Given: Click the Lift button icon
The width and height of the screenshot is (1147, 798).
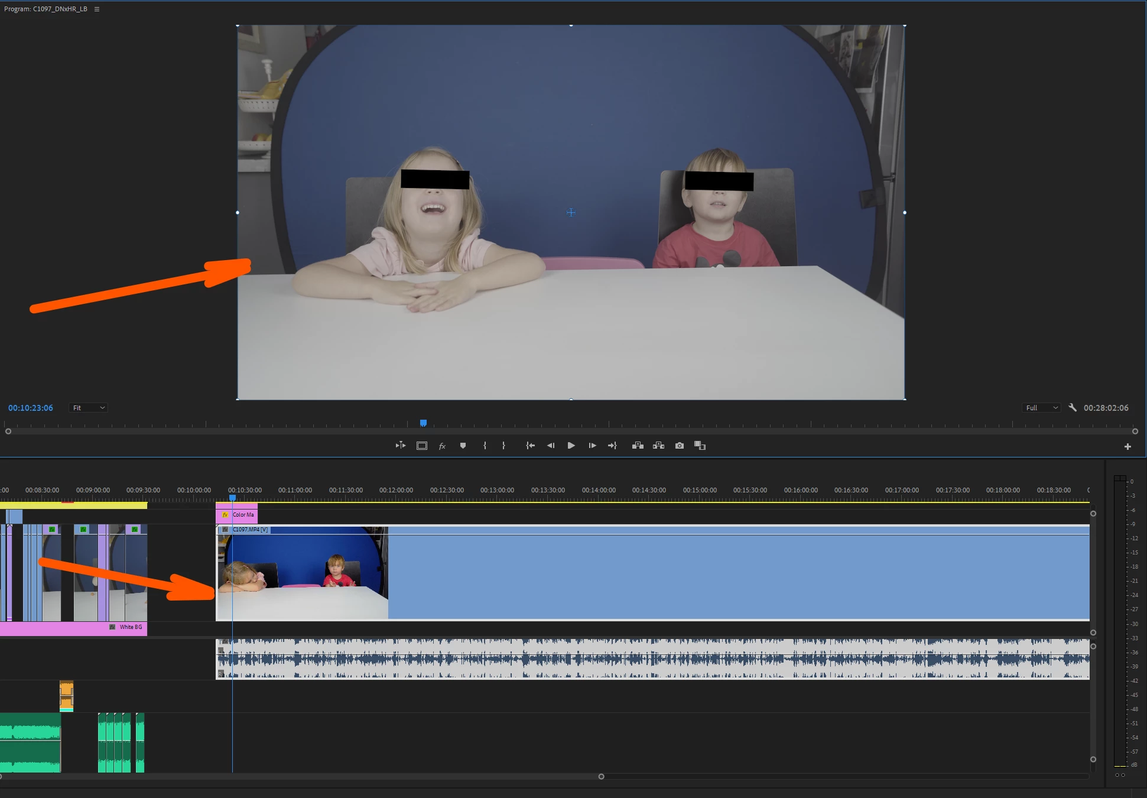Looking at the screenshot, I should pos(638,446).
